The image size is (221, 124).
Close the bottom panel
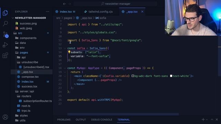click(x=217, y=120)
